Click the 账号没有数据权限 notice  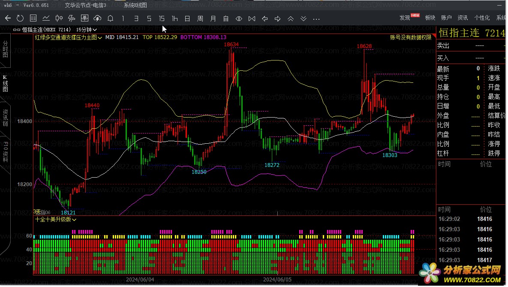[411, 37]
